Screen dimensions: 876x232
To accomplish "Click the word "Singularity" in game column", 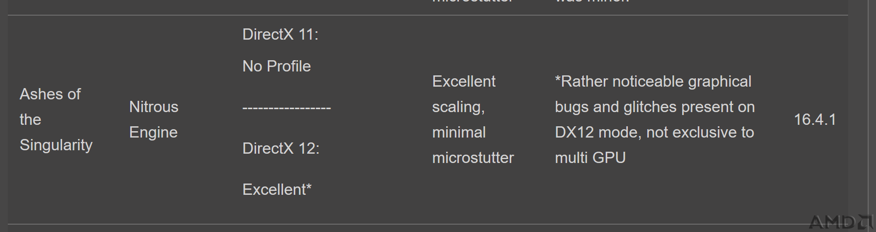I will pos(56,145).
